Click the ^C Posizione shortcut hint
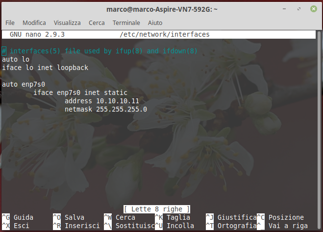This screenshot has height=232, width=323. [280, 217]
